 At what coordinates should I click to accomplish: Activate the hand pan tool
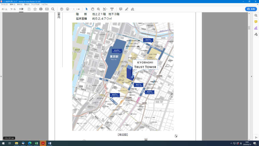[x=92, y=9]
